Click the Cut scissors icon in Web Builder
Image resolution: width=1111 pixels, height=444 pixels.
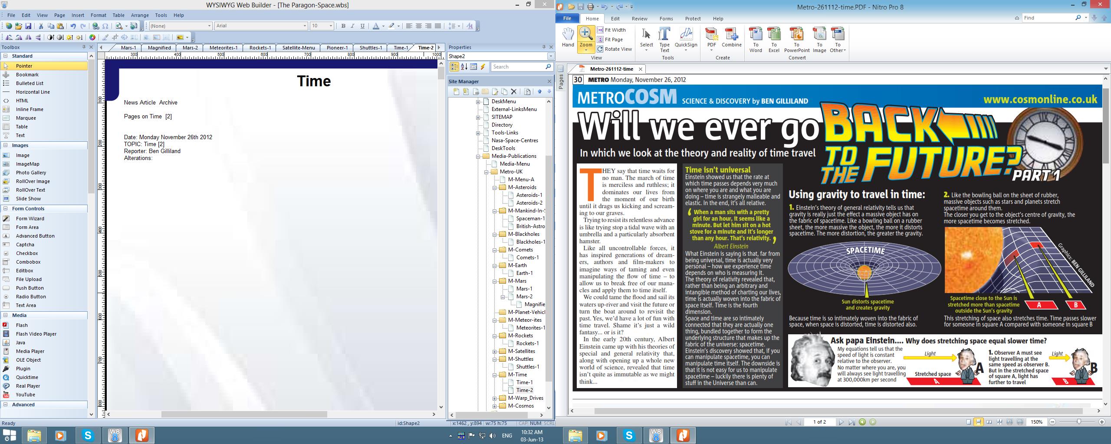tap(41, 26)
